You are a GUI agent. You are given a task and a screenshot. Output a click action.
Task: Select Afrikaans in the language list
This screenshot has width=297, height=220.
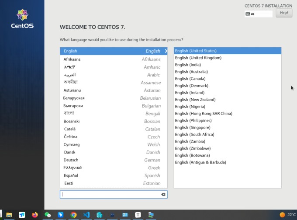pos(114,59)
